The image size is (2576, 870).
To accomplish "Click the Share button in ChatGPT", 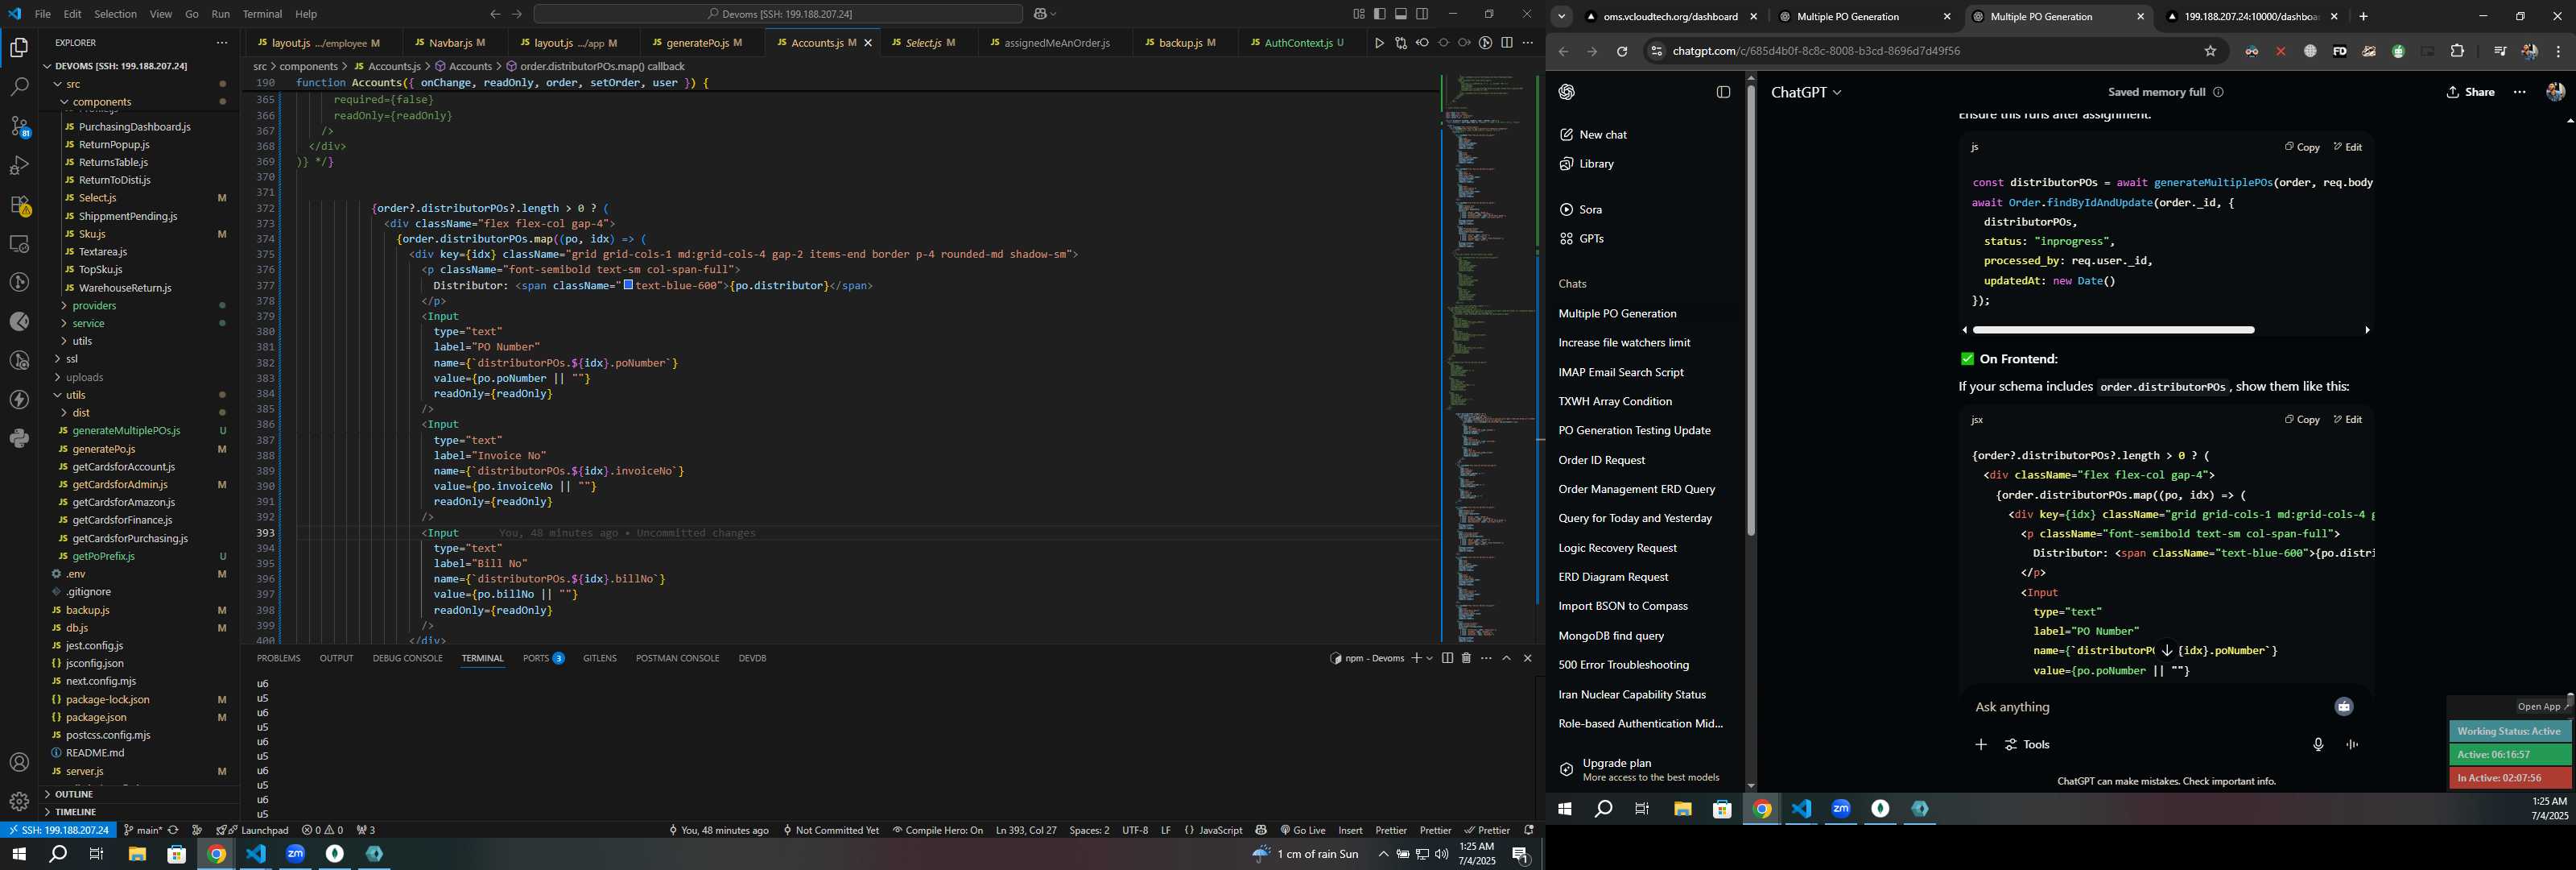I will (x=2471, y=92).
